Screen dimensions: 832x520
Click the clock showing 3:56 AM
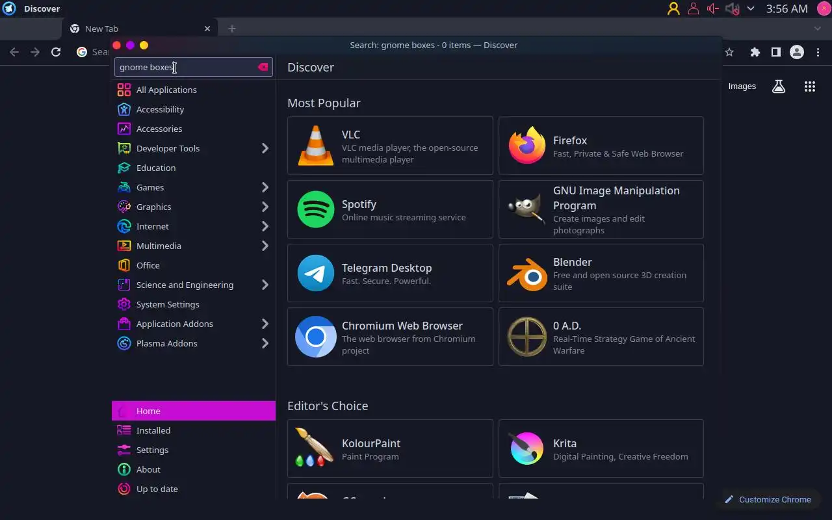(x=786, y=8)
